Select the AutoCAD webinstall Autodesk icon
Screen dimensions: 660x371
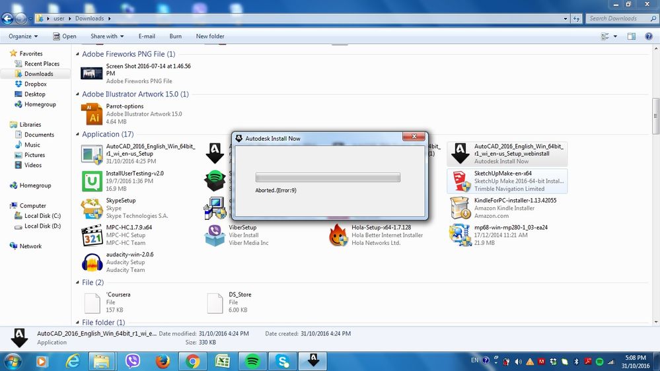[x=460, y=154]
